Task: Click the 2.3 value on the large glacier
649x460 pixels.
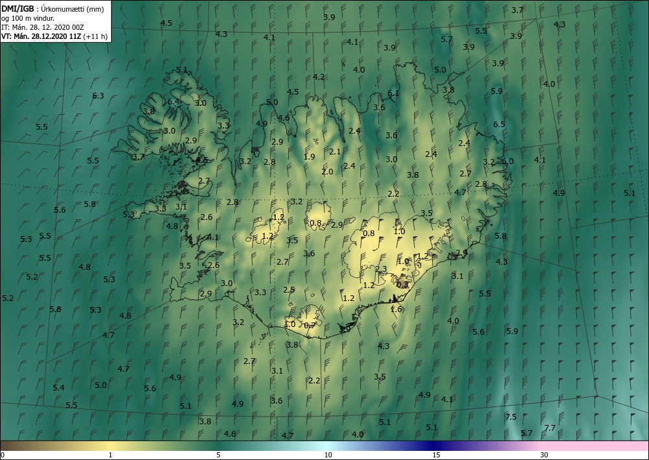Action: [381, 269]
